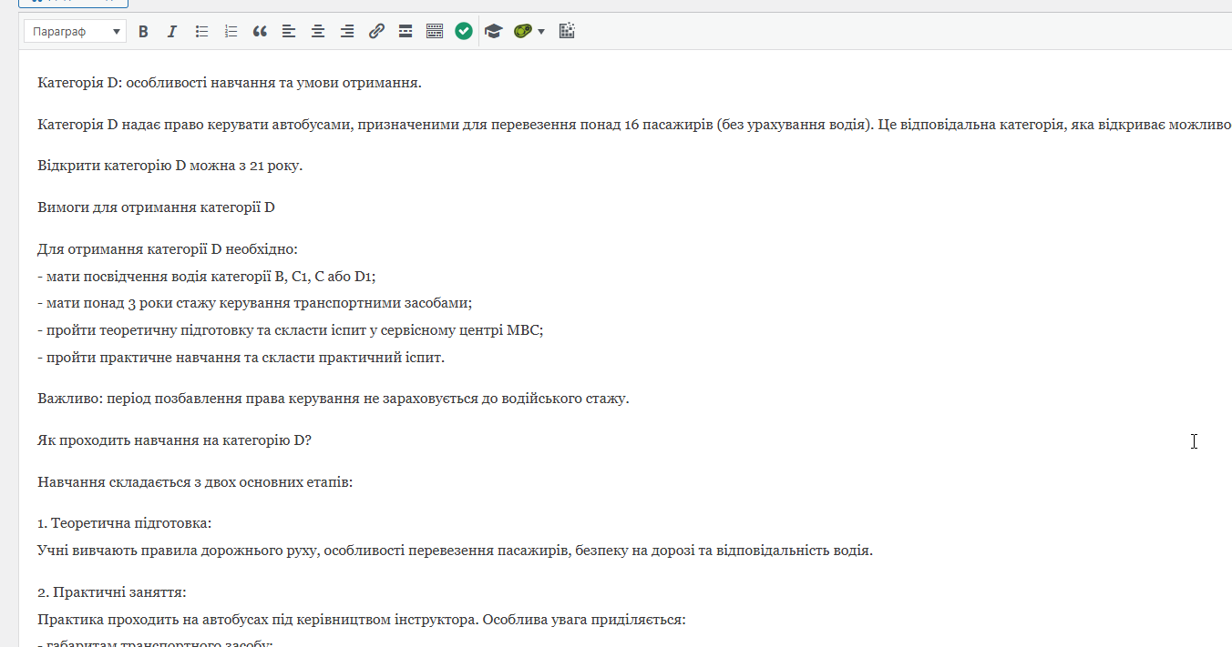This screenshot has height=647, width=1232.
Task: Toggle bold formatting
Action: (x=143, y=32)
